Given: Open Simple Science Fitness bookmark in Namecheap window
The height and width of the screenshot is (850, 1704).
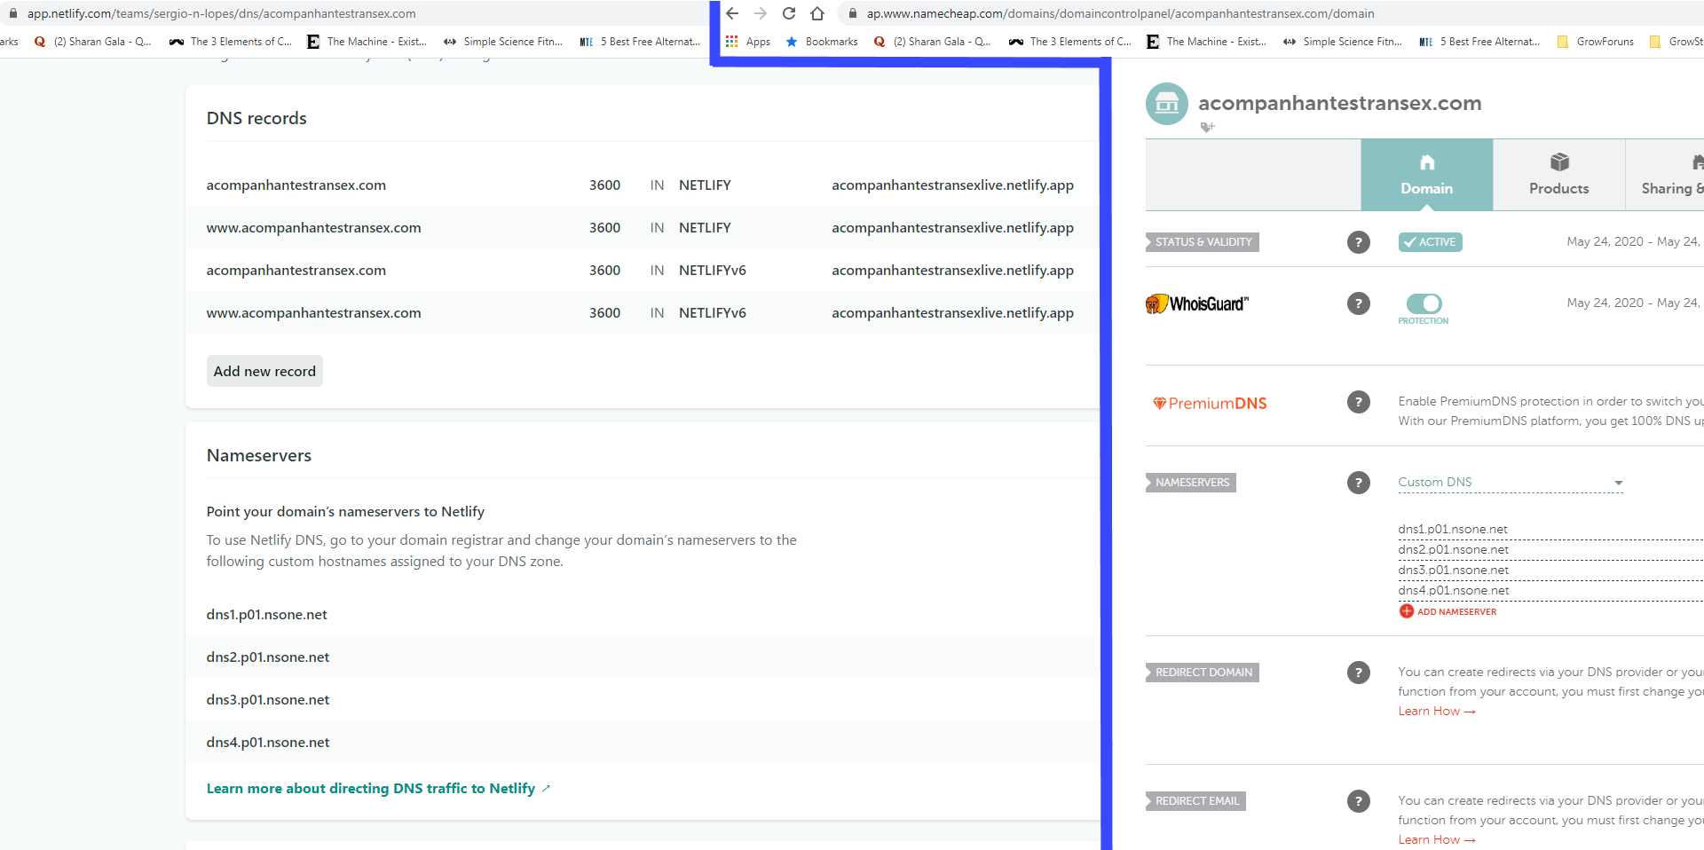Looking at the screenshot, I should [1342, 42].
